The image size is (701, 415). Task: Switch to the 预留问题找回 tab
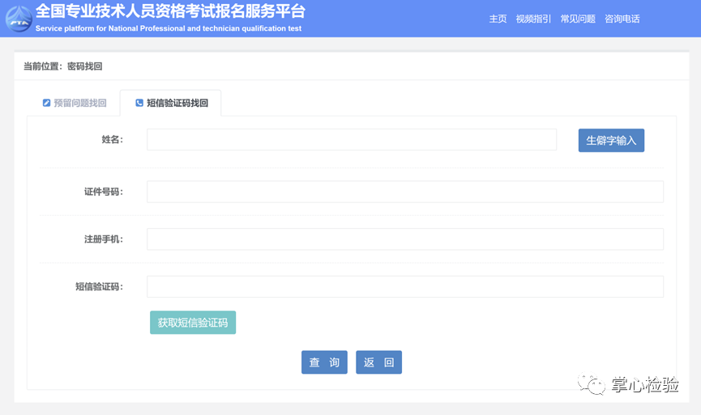(74, 104)
